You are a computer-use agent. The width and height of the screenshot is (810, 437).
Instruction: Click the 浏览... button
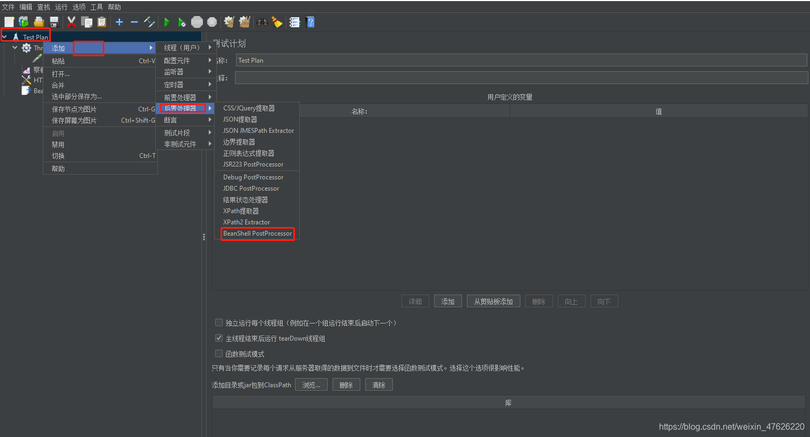click(x=311, y=385)
